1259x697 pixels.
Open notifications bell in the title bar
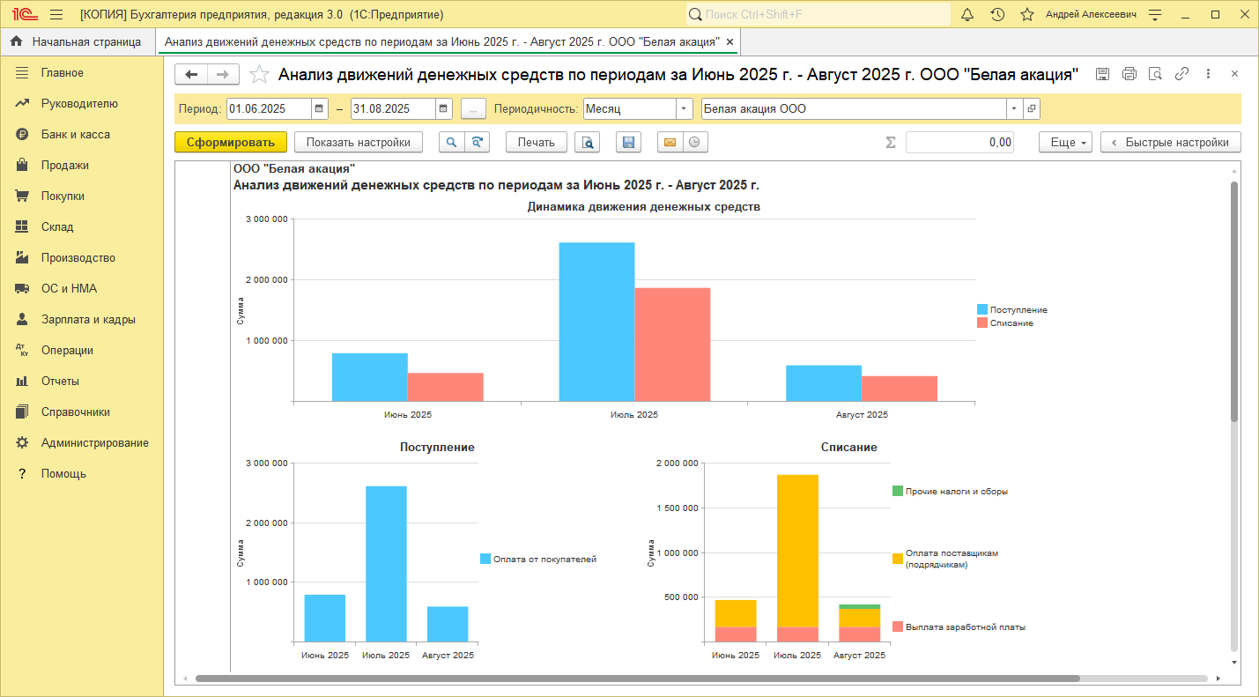[x=967, y=15]
